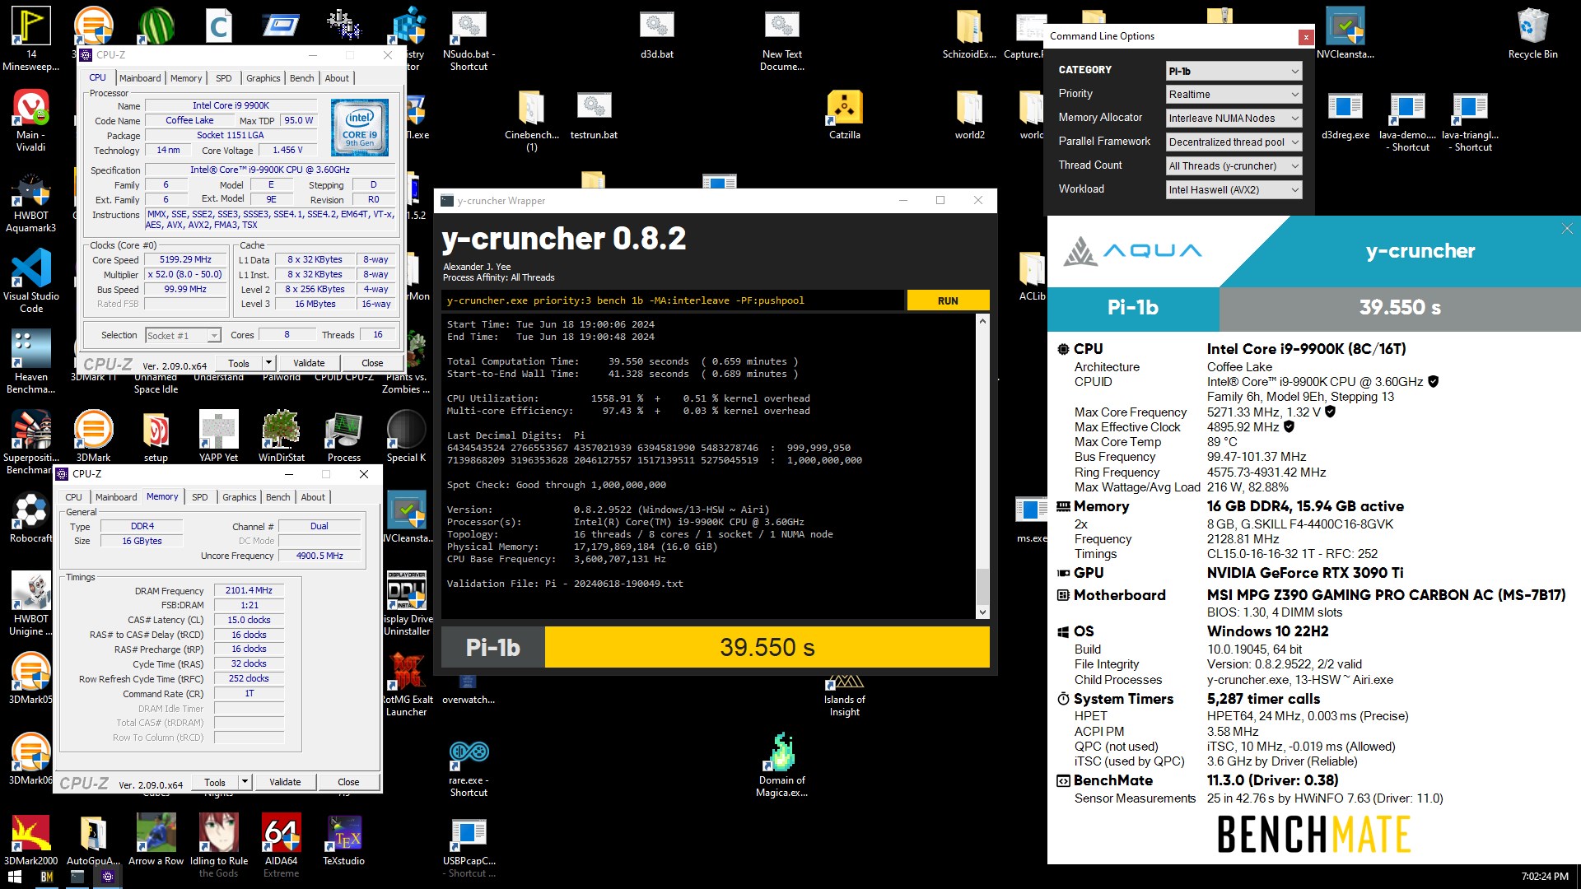
Task: Click 'Intel Core i9 9900K' Name value in CPU-Z
Action: point(231,105)
